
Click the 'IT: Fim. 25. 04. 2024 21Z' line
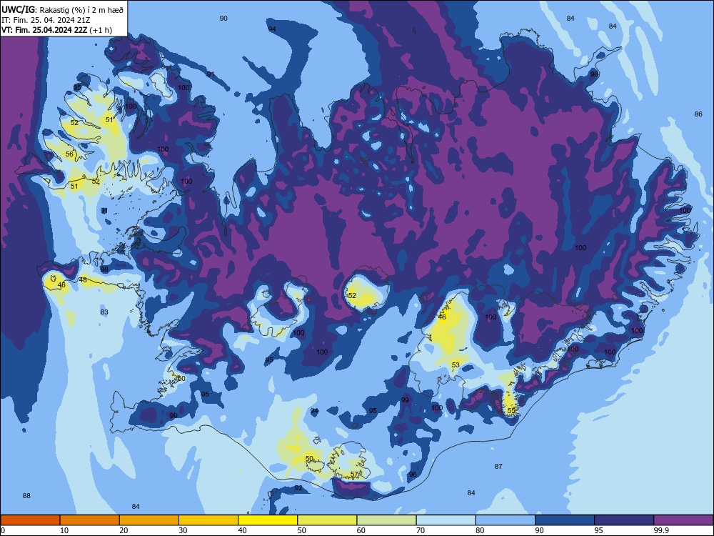coord(46,20)
